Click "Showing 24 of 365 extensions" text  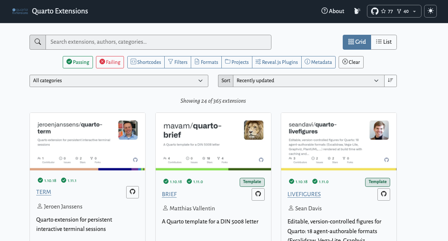click(x=213, y=101)
